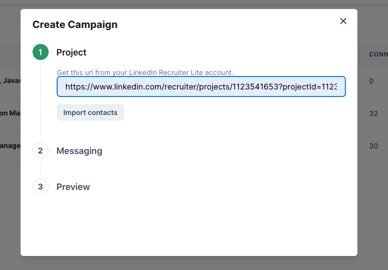Close the Create Campaign dialog

343,21
